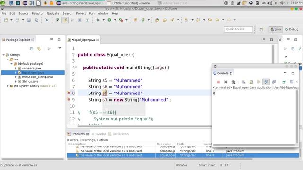Viewport: 303px width, 170px height.
Task: Click the Wi-Fi icon in system tray
Action: (x=282, y=3)
